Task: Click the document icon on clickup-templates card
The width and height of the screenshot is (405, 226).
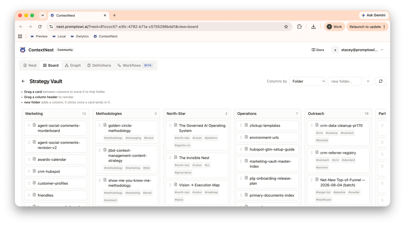Action: pyautogui.click(x=246, y=125)
